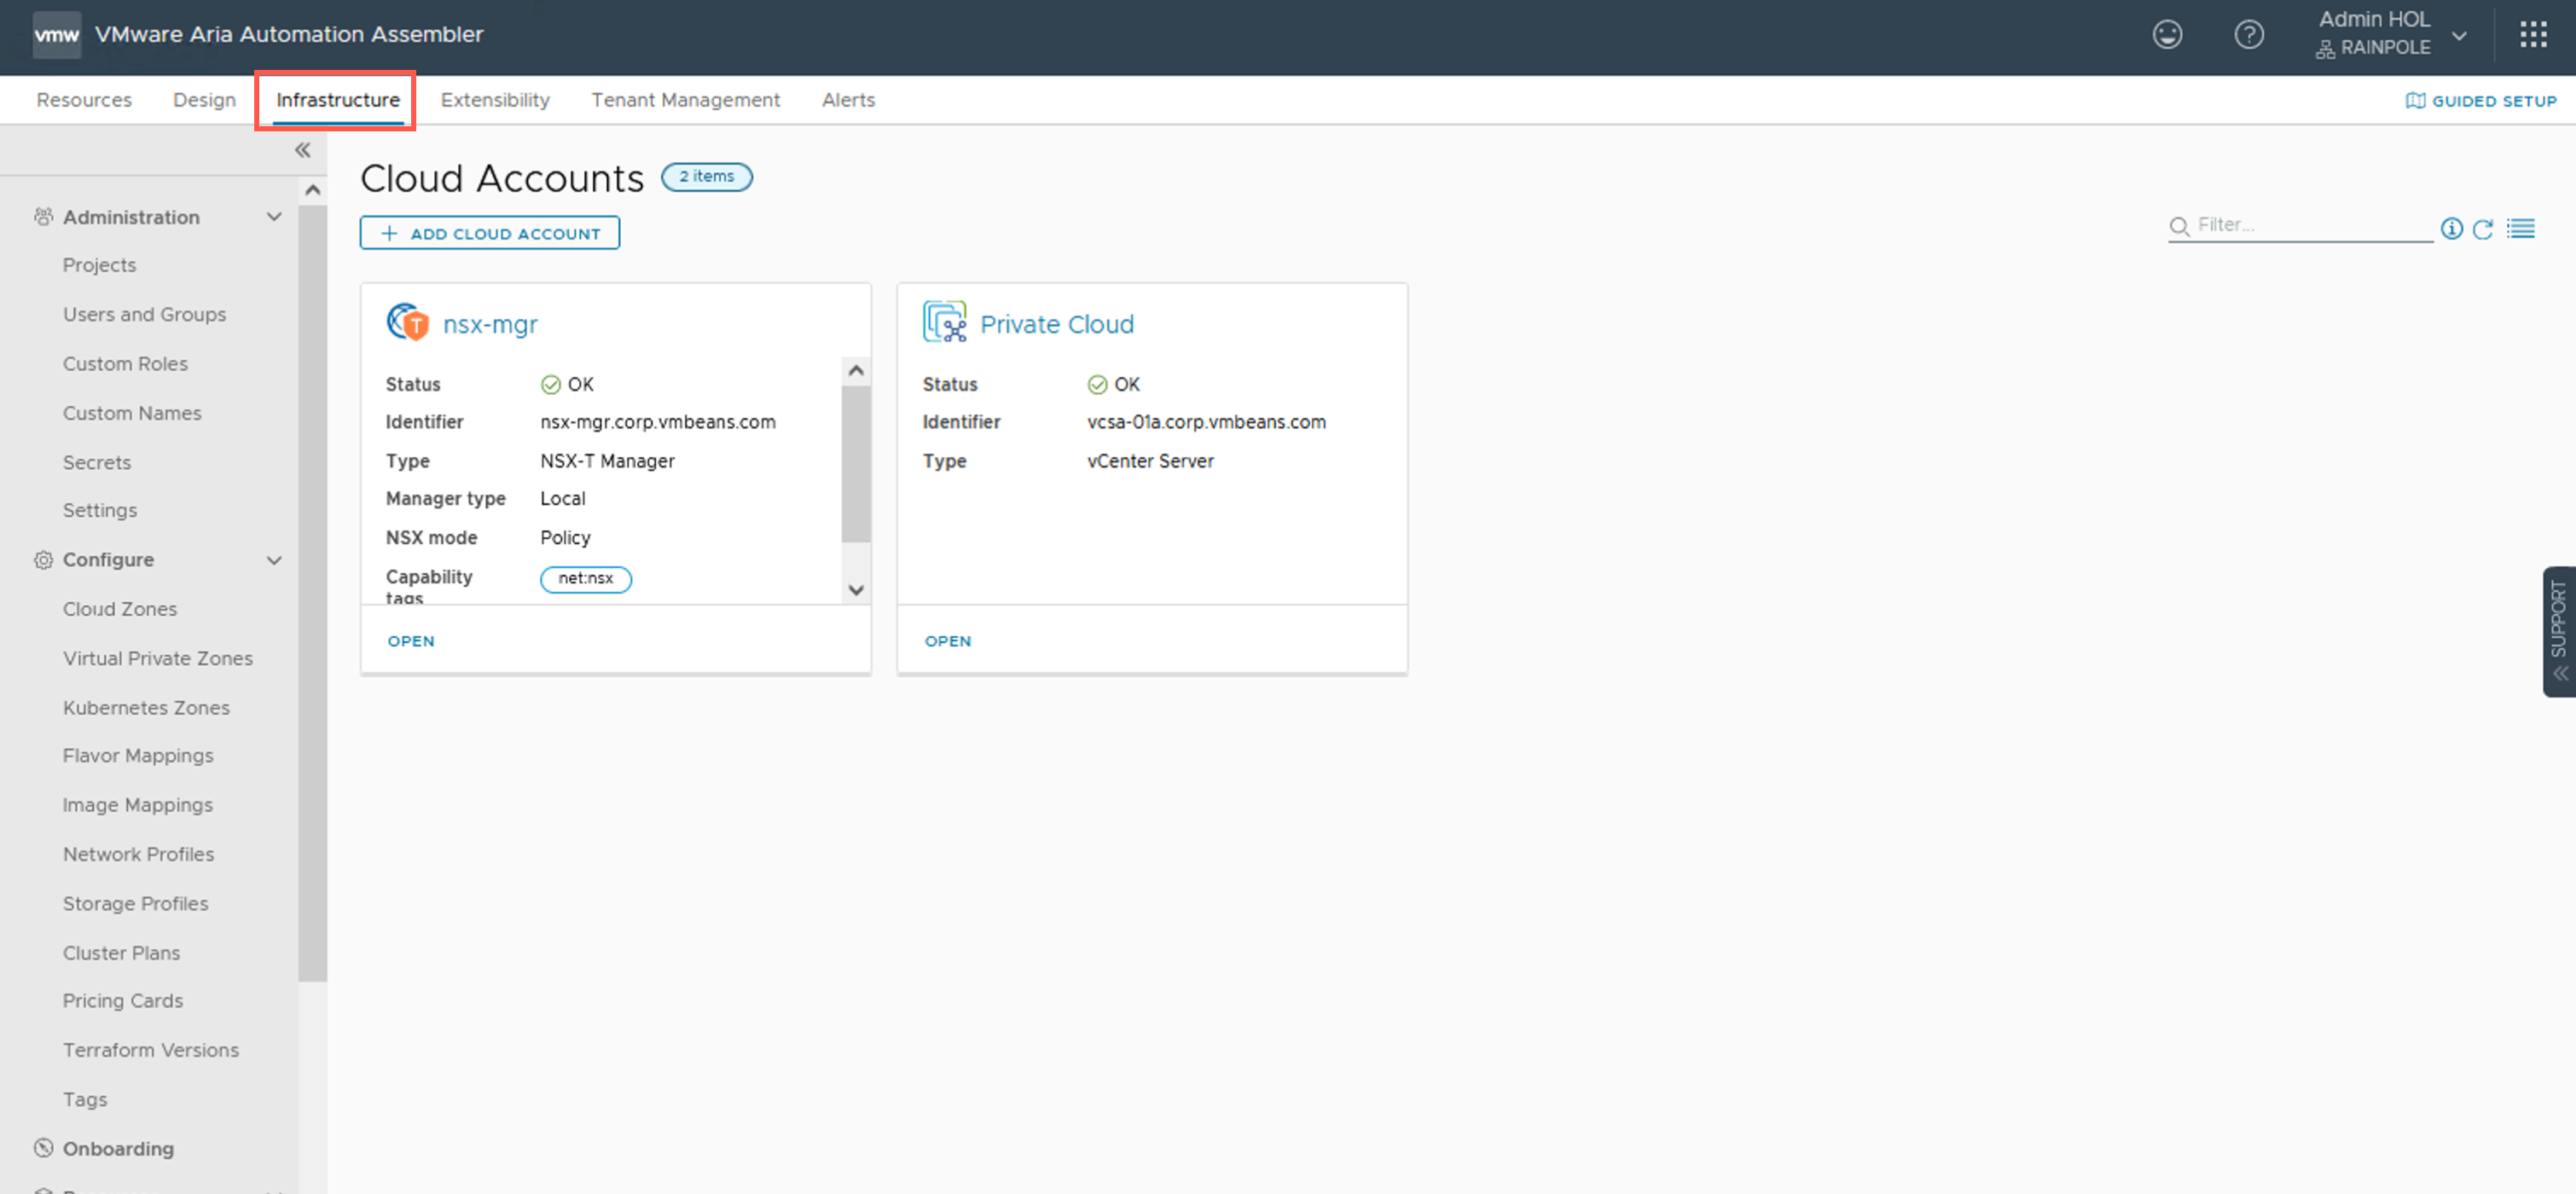Click the smiley feedback icon
The height and width of the screenshot is (1194, 2576).
[2166, 35]
